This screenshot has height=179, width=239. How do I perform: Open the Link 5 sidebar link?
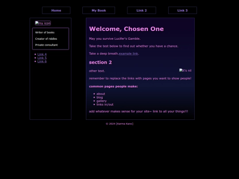42,58
